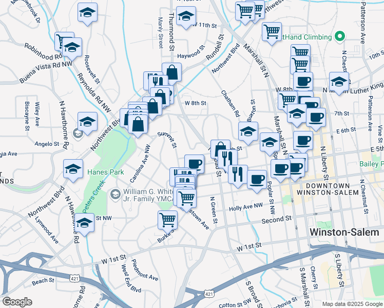Select grocery cart marker on Marshall St below W 8th
The height and width of the screenshot is (308, 384).
point(287,101)
